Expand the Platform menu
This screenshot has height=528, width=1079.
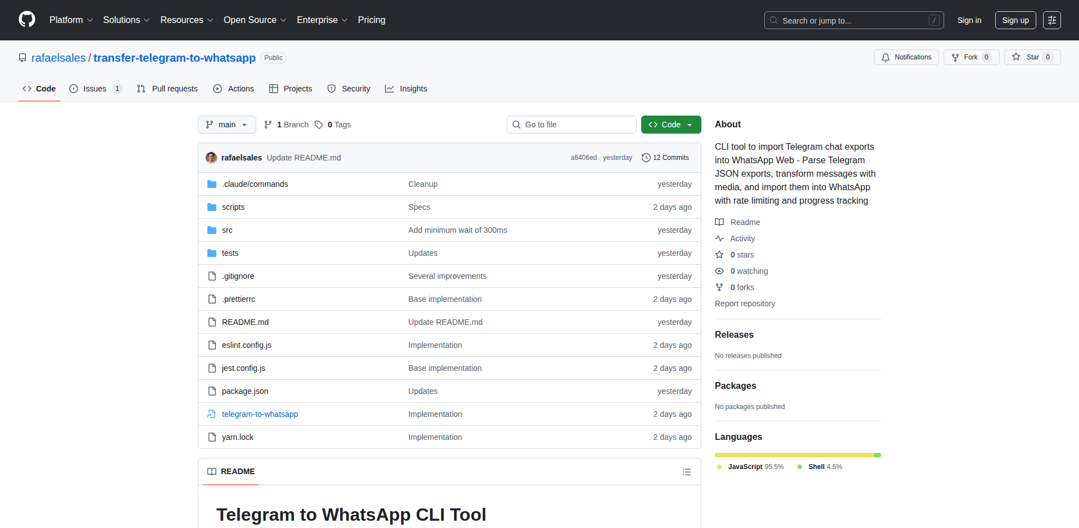click(x=71, y=20)
